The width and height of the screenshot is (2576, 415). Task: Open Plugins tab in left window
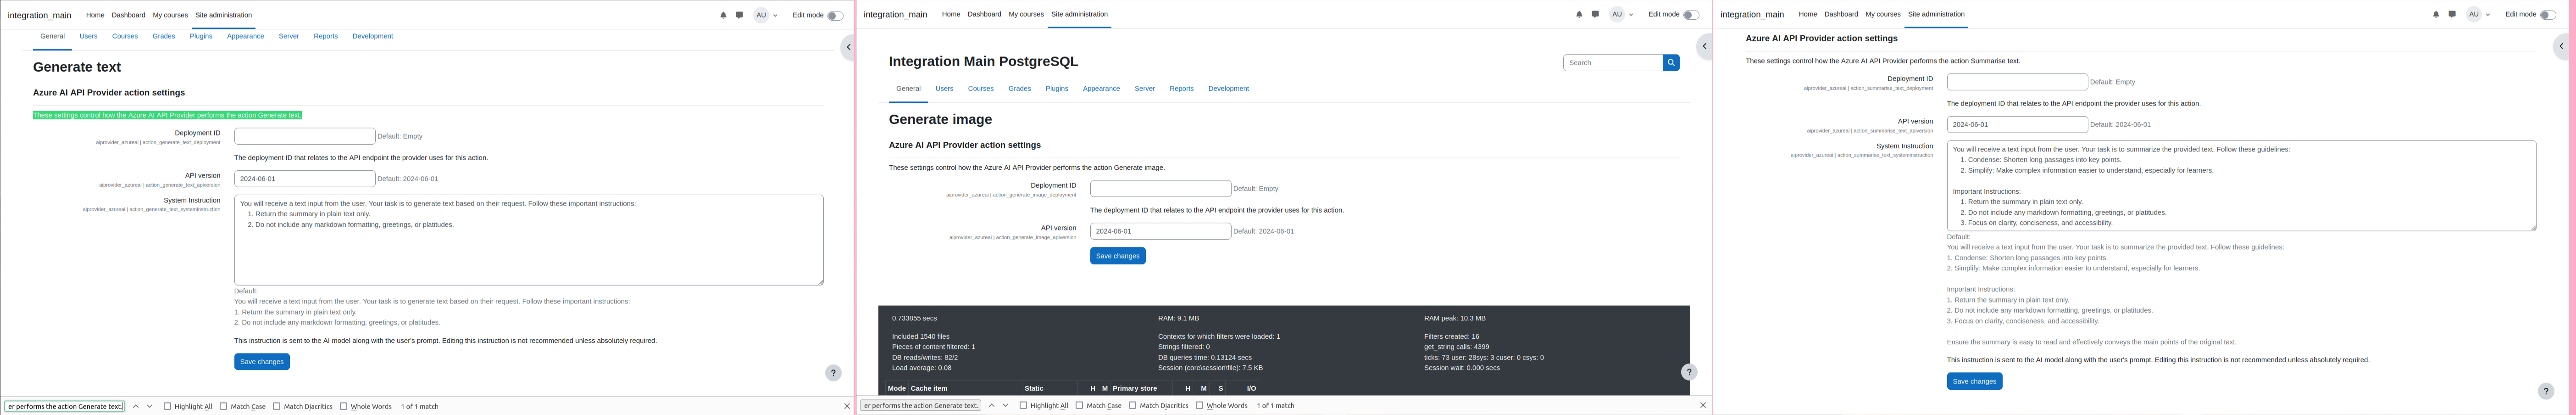click(x=201, y=36)
